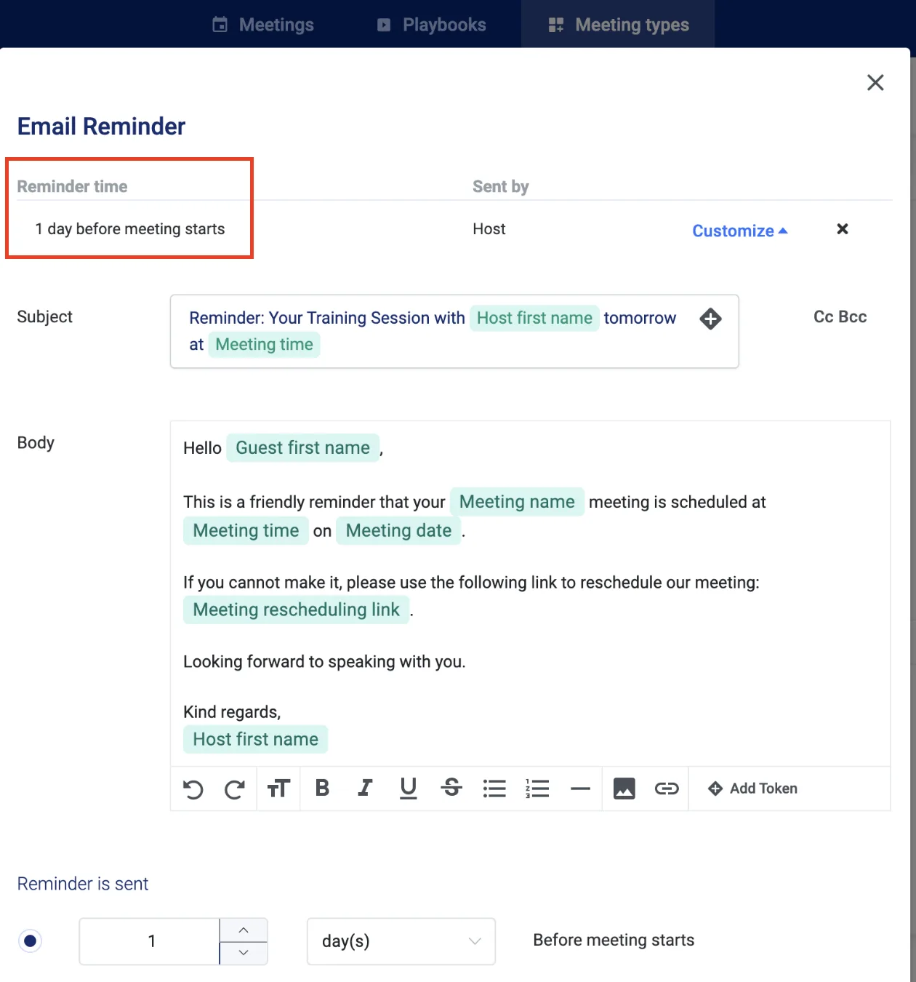916x982 pixels.
Task: Click the Host first name signature token
Action: pyautogui.click(x=255, y=739)
